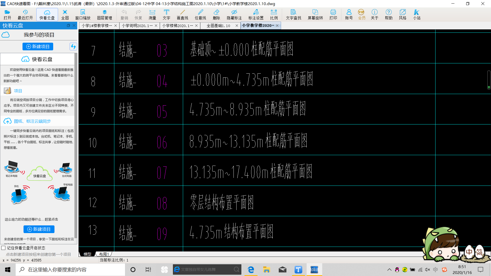Rotate the view with 屏幕旋转
This screenshot has width=491, height=276.
coord(315,15)
